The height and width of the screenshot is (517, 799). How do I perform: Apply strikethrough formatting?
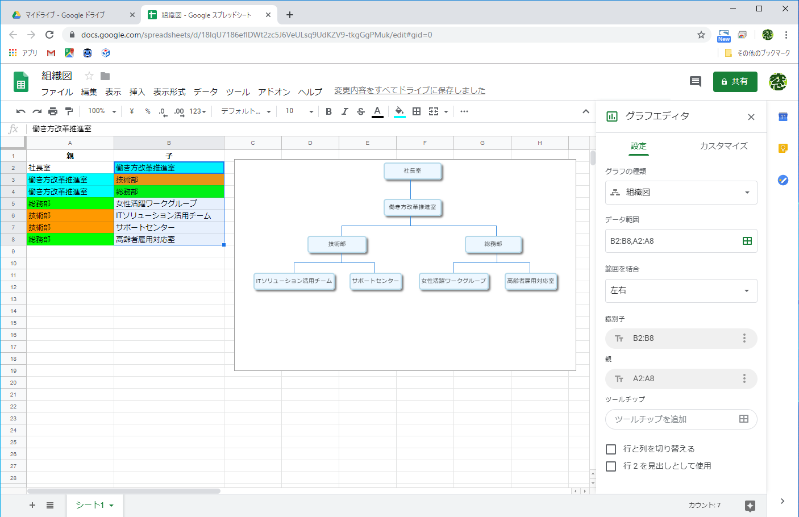360,111
